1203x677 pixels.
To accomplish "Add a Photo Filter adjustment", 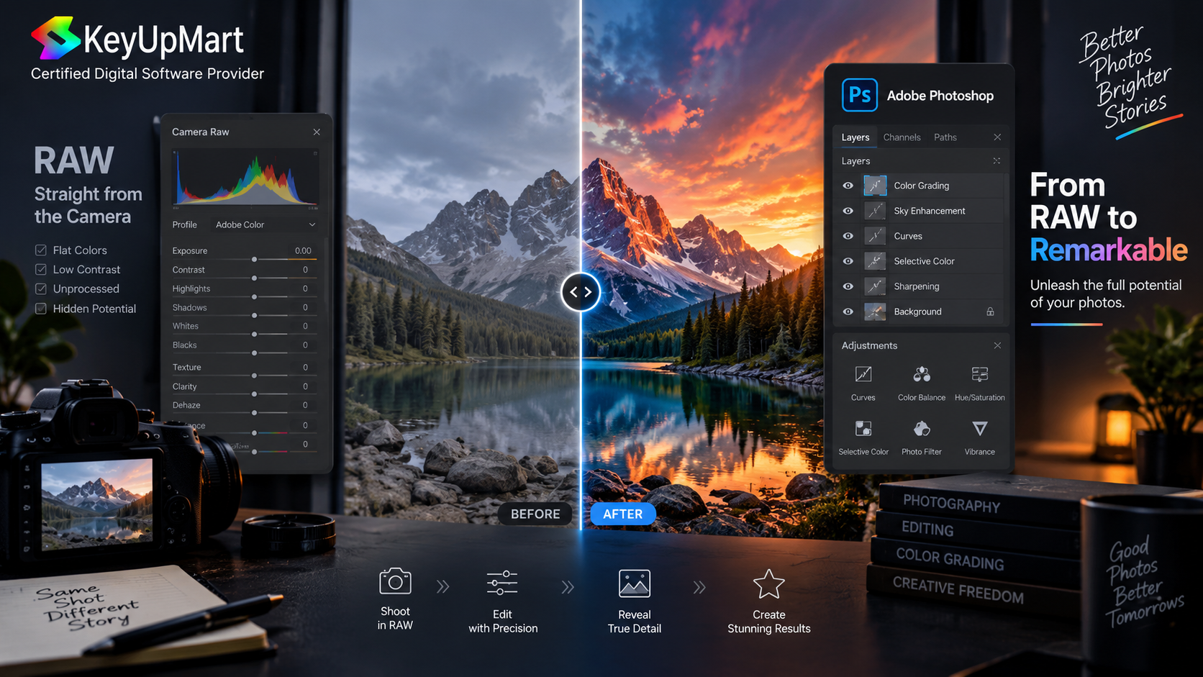I will [x=922, y=429].
